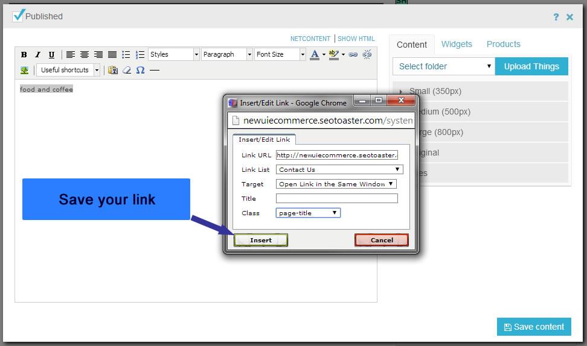Open the Target dropdown in link dialog
The image size is (587, 346).
[x=336, y=184]
